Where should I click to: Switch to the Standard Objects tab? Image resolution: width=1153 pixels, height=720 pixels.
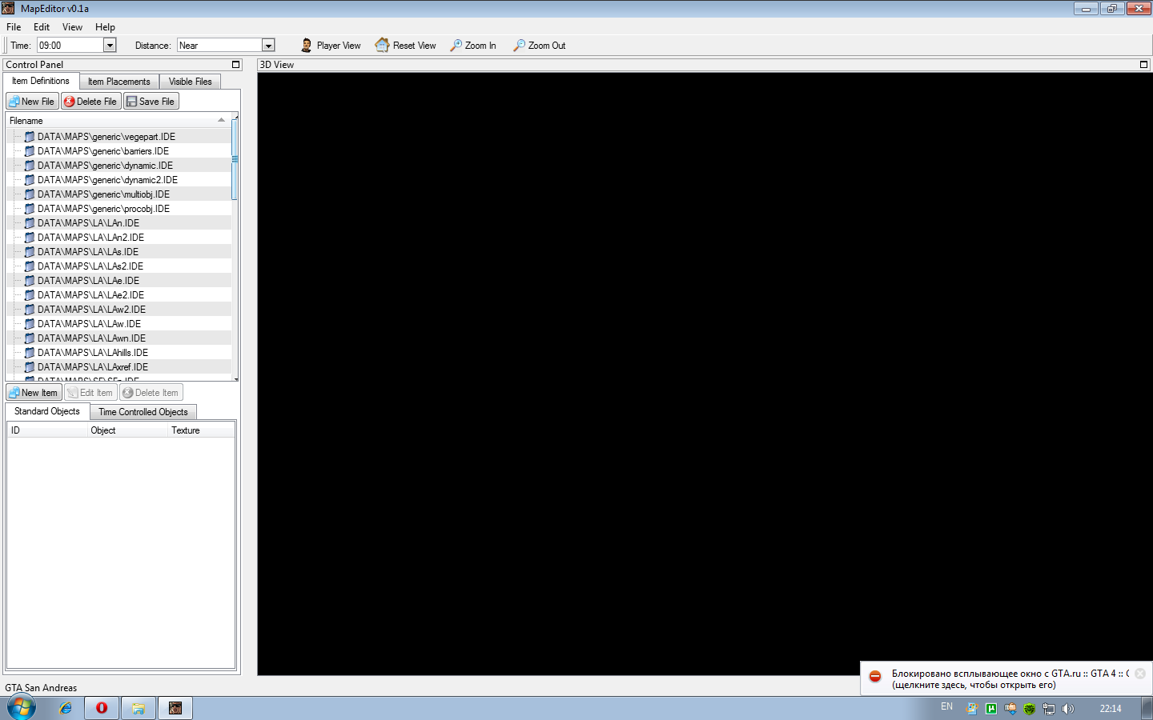(x=47, y=411)
